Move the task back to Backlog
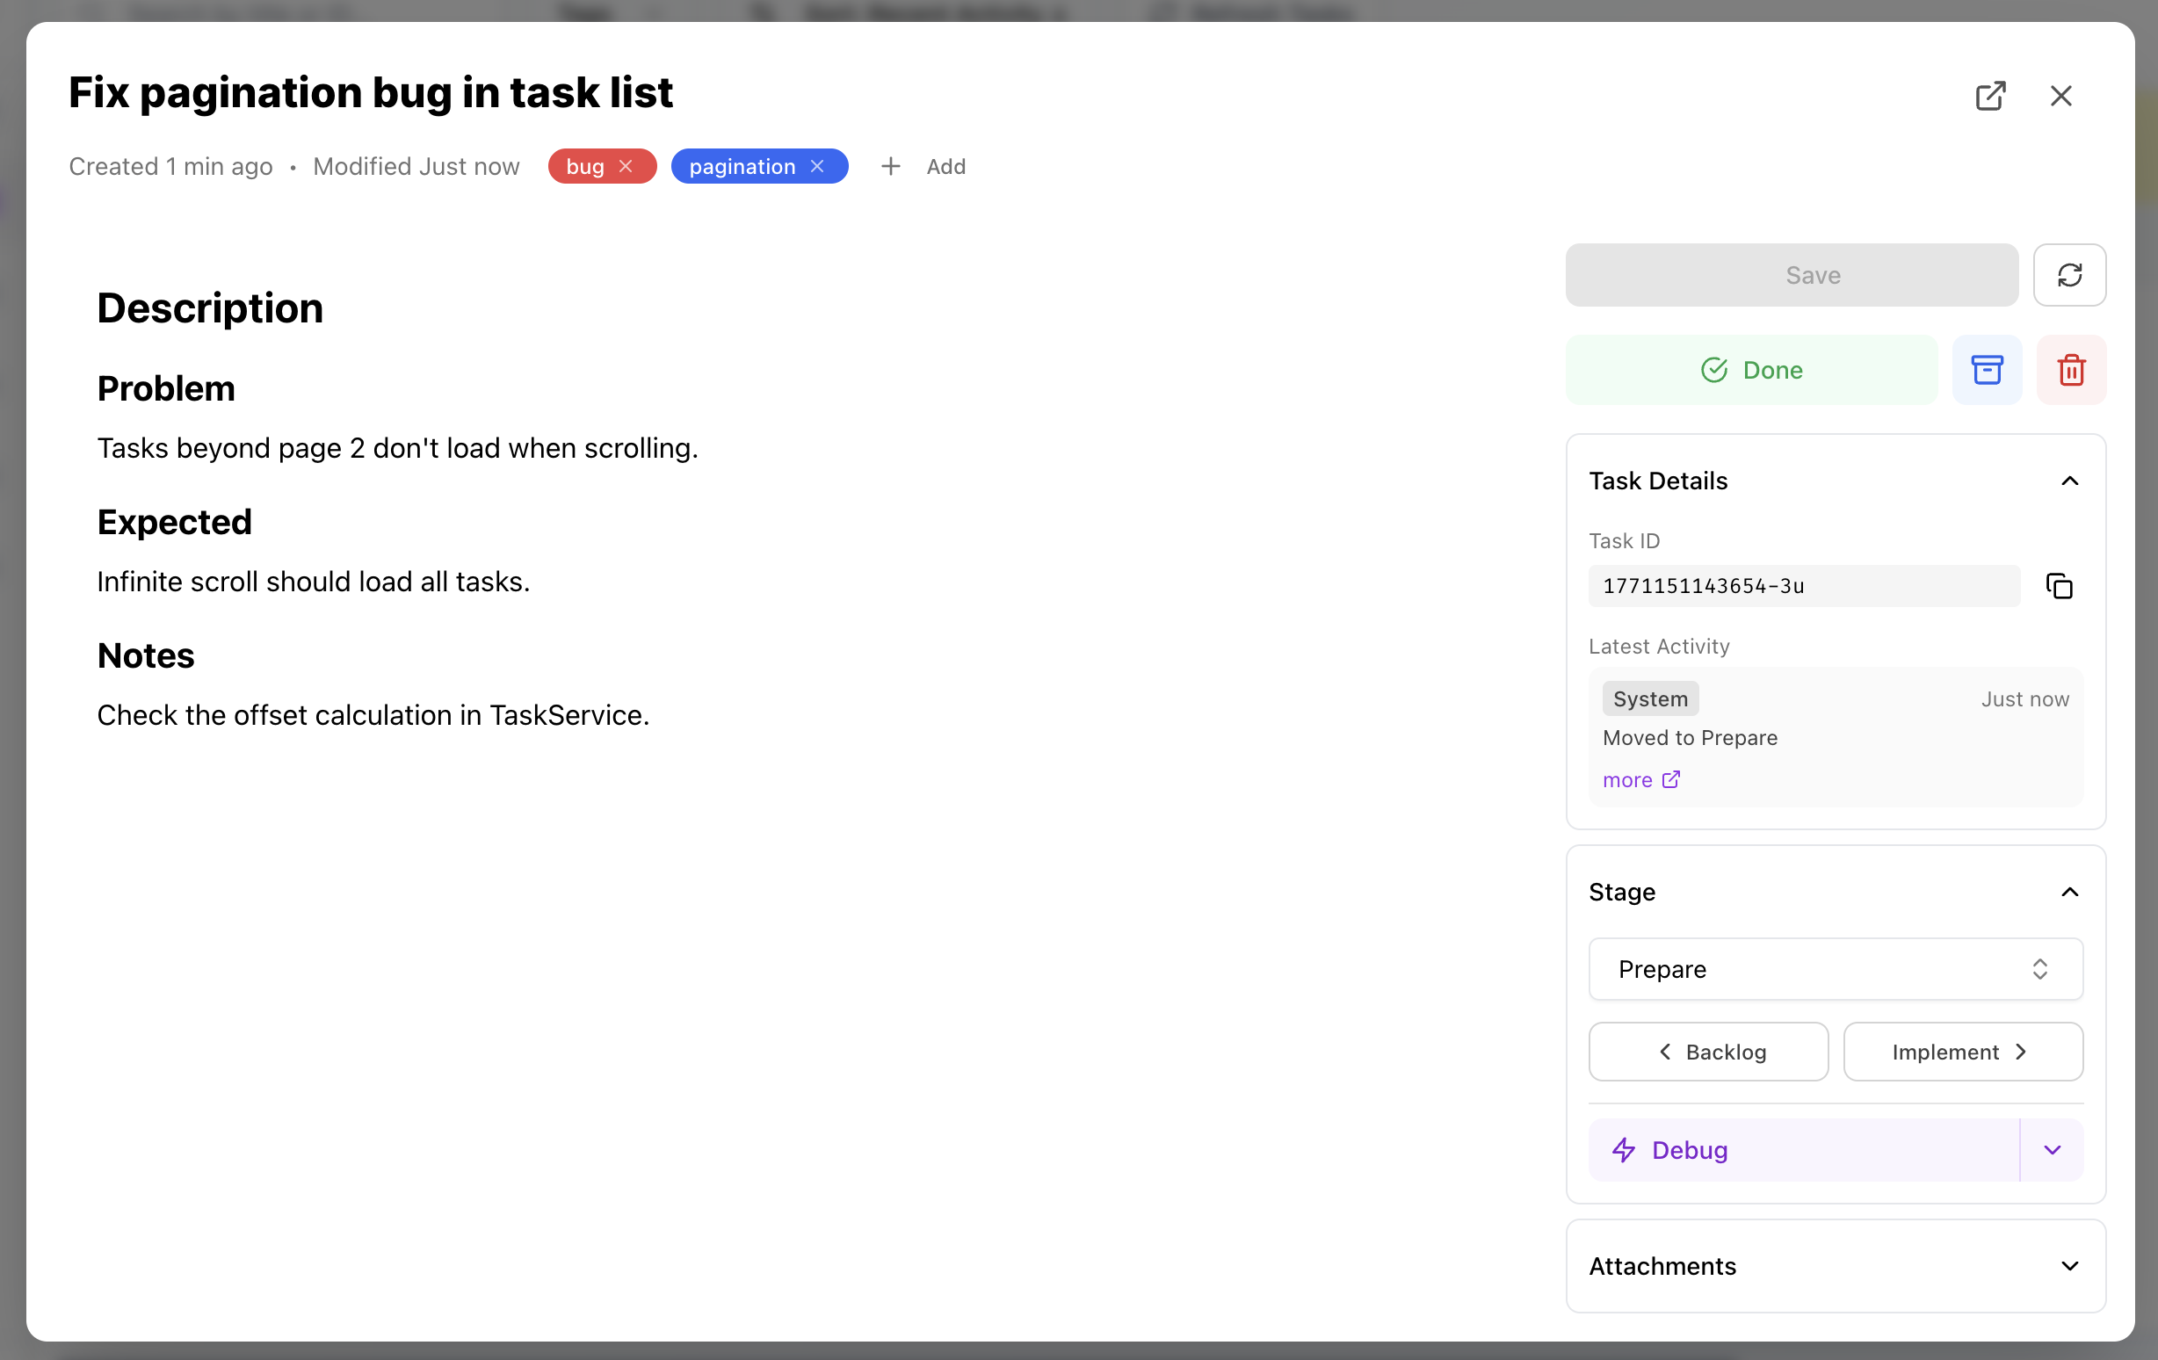 [1707, 1051]
